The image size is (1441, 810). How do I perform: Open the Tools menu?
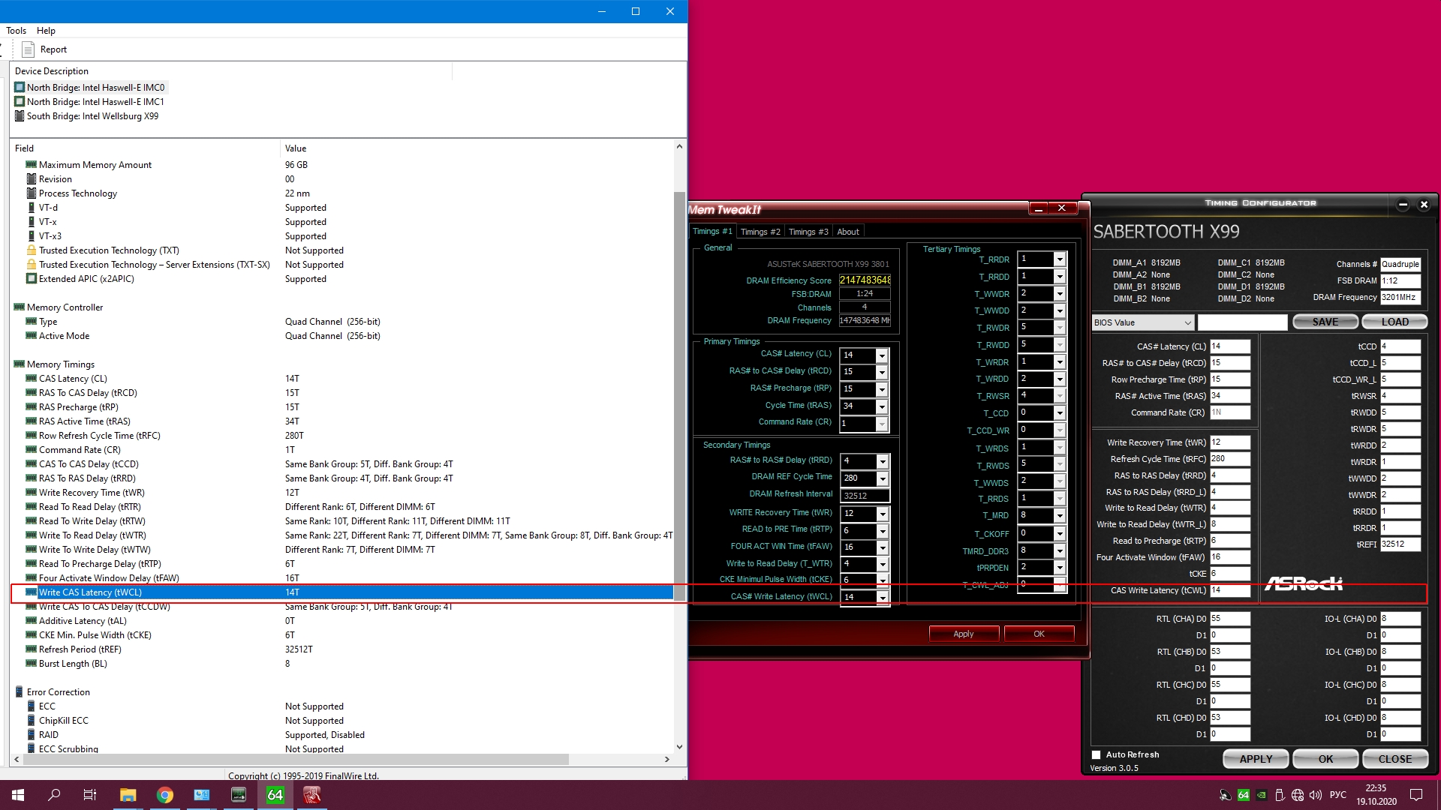[x=16, y=31]
